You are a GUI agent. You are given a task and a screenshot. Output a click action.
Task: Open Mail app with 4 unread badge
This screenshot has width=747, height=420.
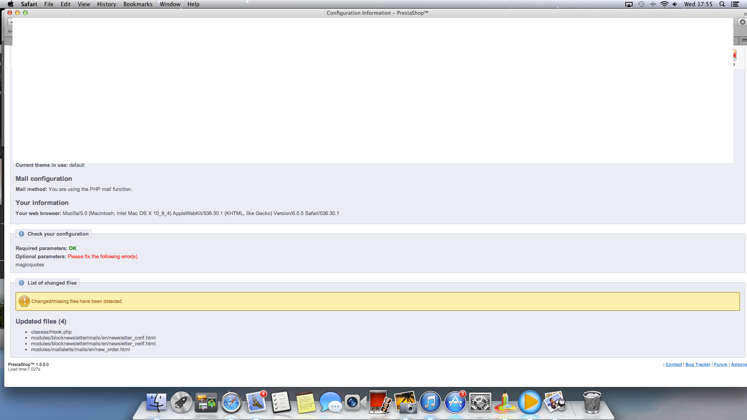click(x=256, y=402)
